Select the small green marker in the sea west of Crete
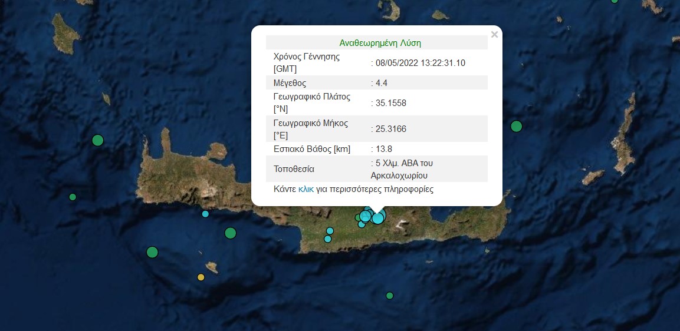The height and width of the screenshot is (331, 680). click(73, 197)
